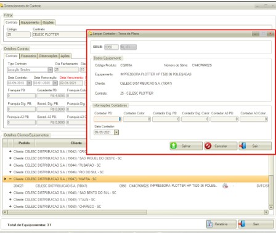Viewport: 276px width, 233px height.
Task: Select the Contrato tab in Filtrar
Action: pos(12,22)
